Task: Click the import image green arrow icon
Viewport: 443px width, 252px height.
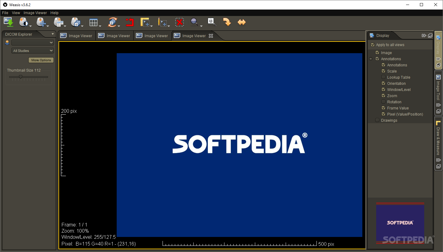Action: pyautogui.click(x=9, y=22)
